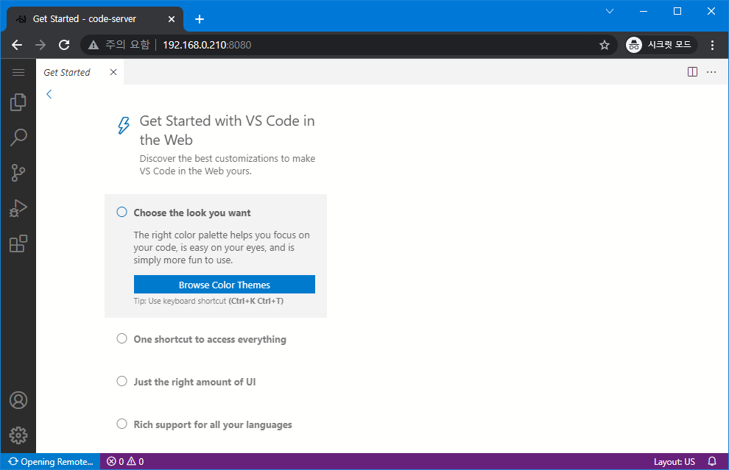Click Opening Remote status bar indicator

51,462
